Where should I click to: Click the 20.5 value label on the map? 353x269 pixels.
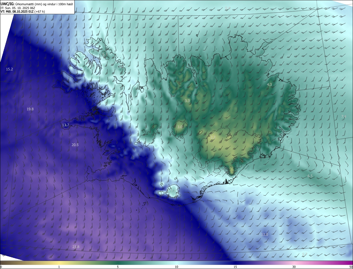[75, 145]
